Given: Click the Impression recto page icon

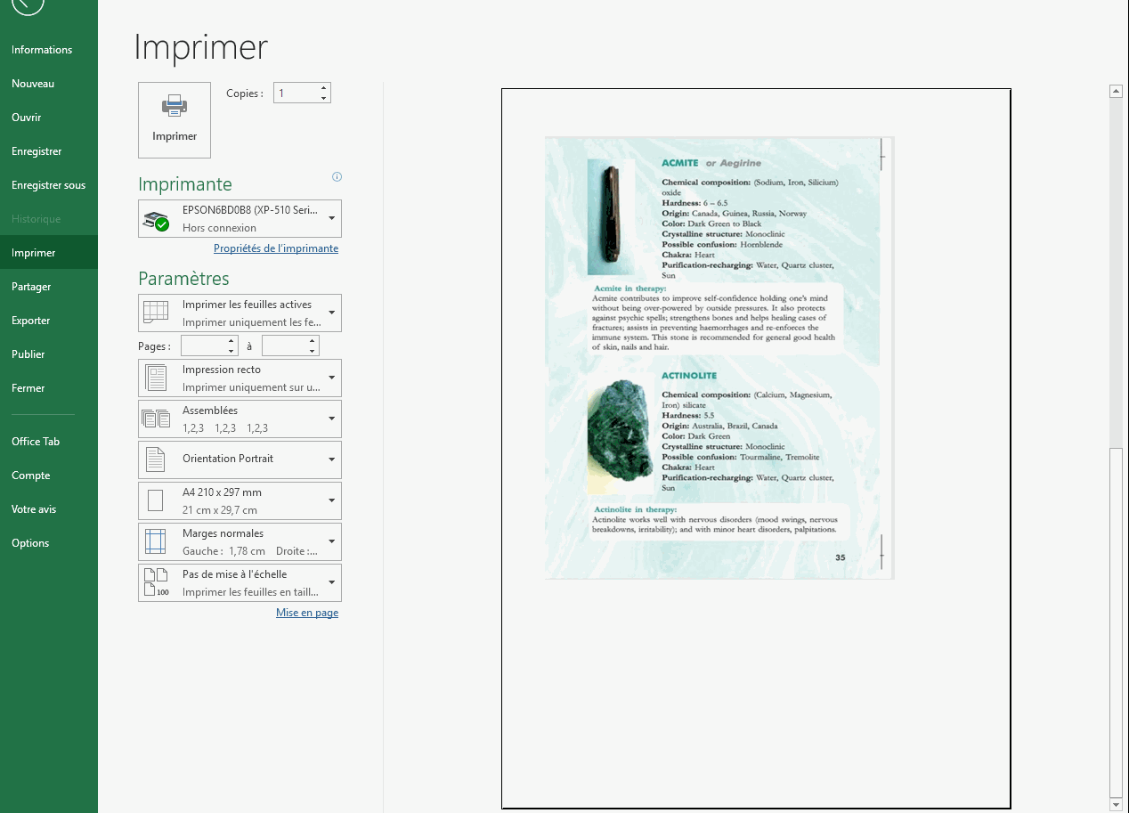Looking at the screenshot, I should (x=156, y=378).
